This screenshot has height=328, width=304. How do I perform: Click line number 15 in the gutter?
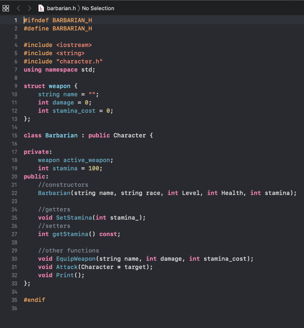pos(14,135)
